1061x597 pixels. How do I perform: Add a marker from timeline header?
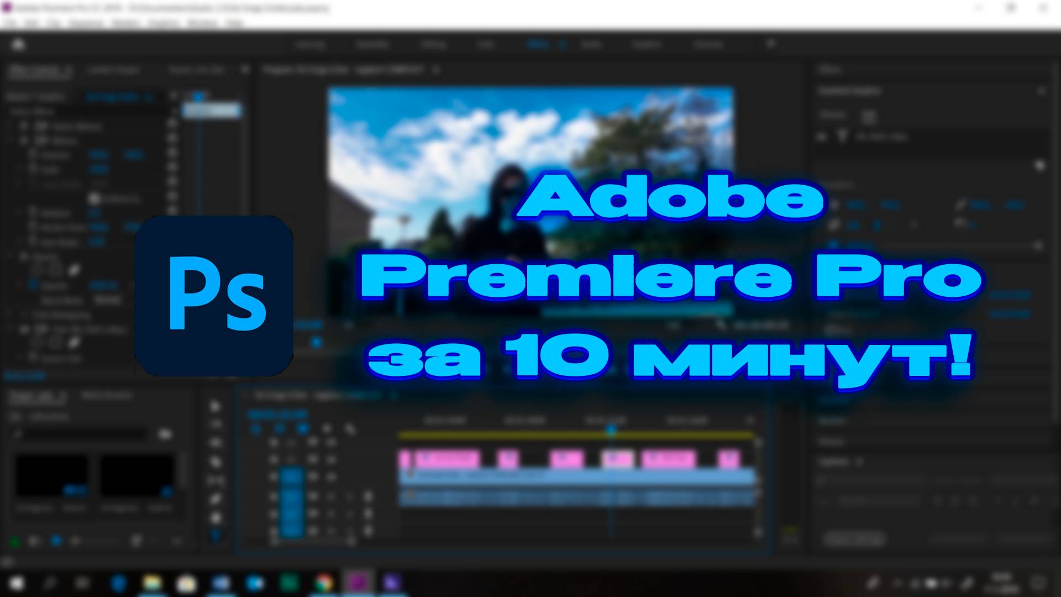tap(327, 428)
